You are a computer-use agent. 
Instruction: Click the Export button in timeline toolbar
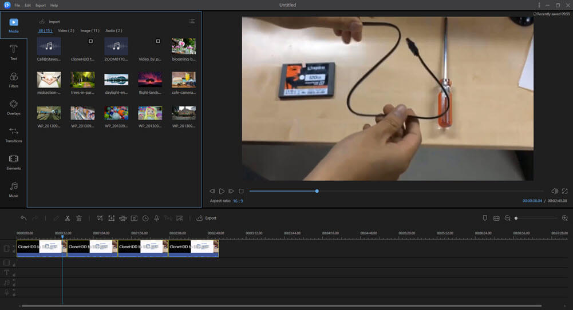tap(207, 218)
